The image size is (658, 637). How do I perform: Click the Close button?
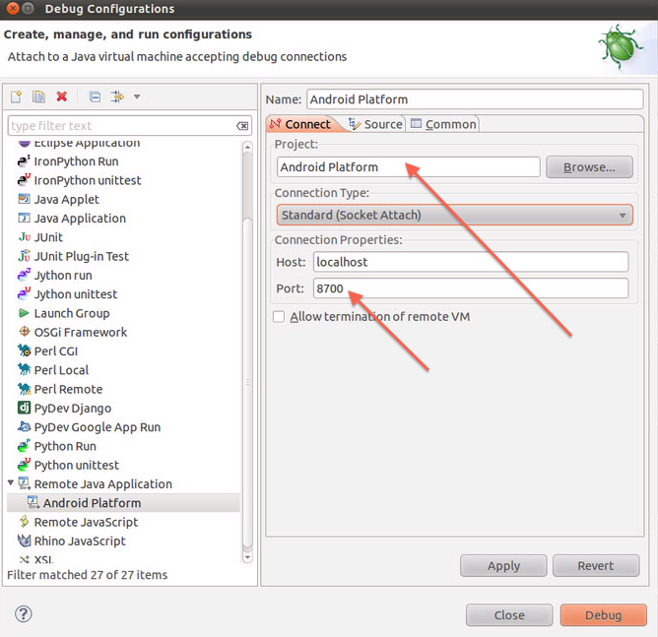509,614
